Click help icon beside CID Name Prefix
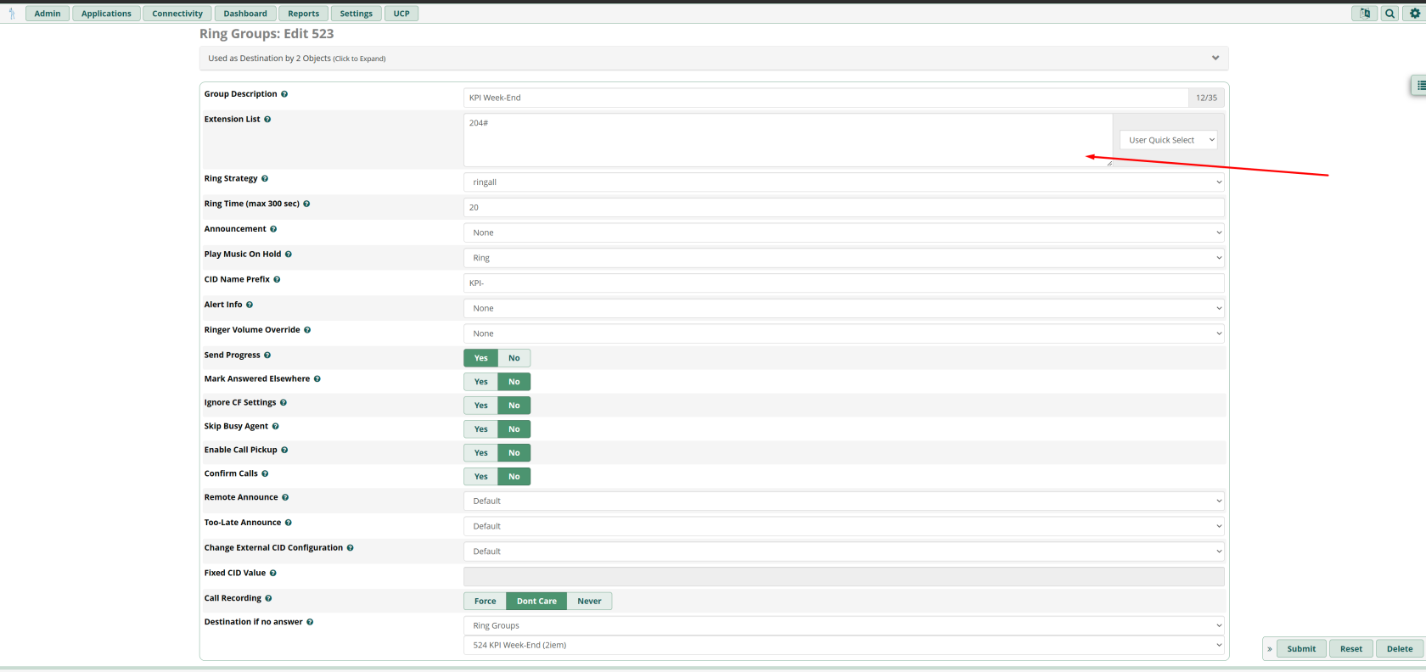This screenshot has height=672, width=1426. coord(277,279)
